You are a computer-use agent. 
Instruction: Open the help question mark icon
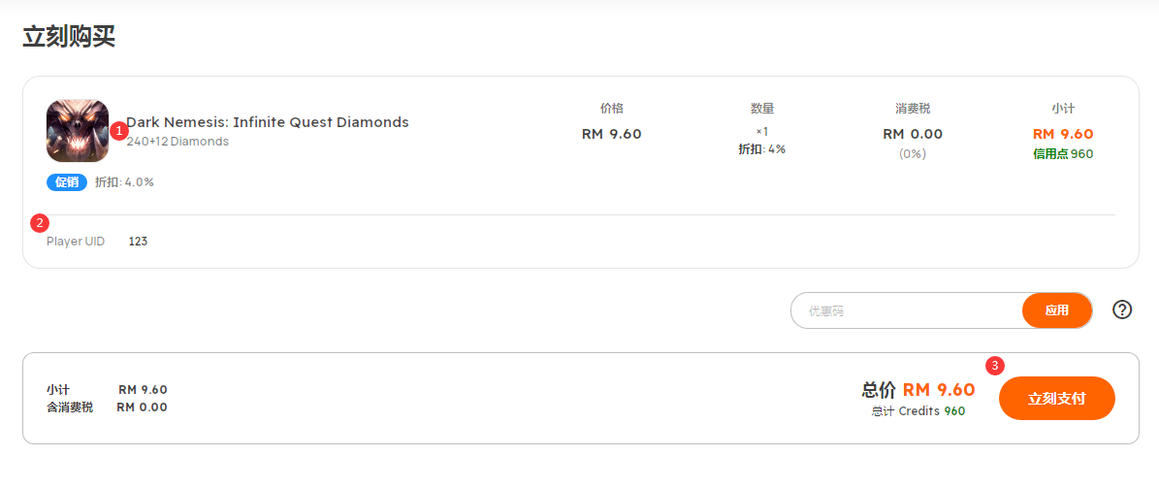[1122, 309]
